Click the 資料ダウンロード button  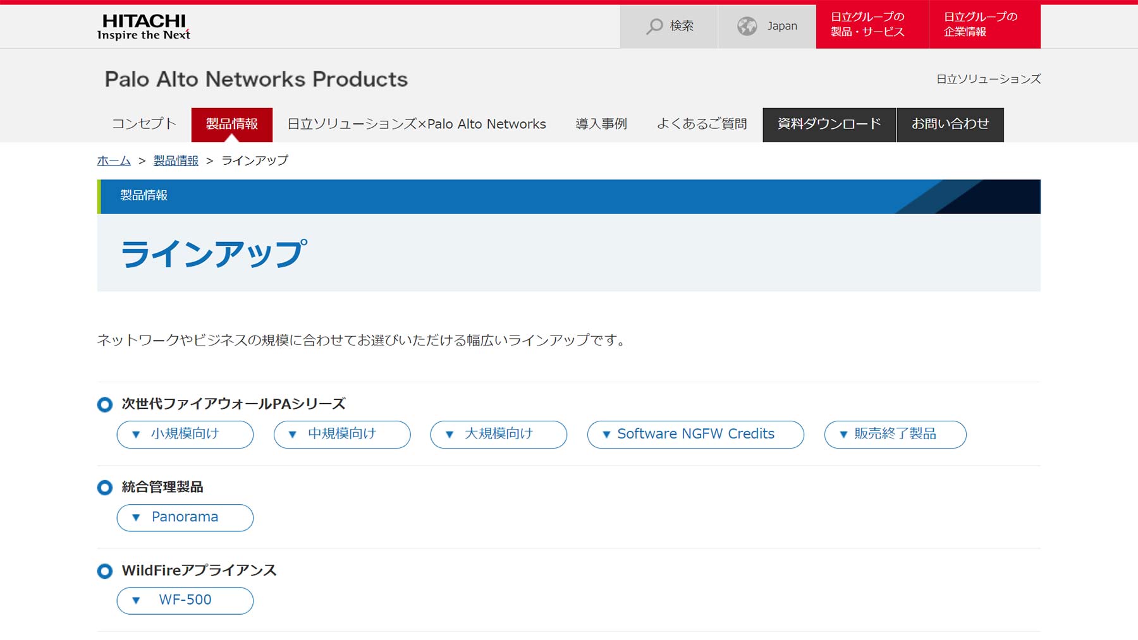pyautogui.click(x=829, y=124)
